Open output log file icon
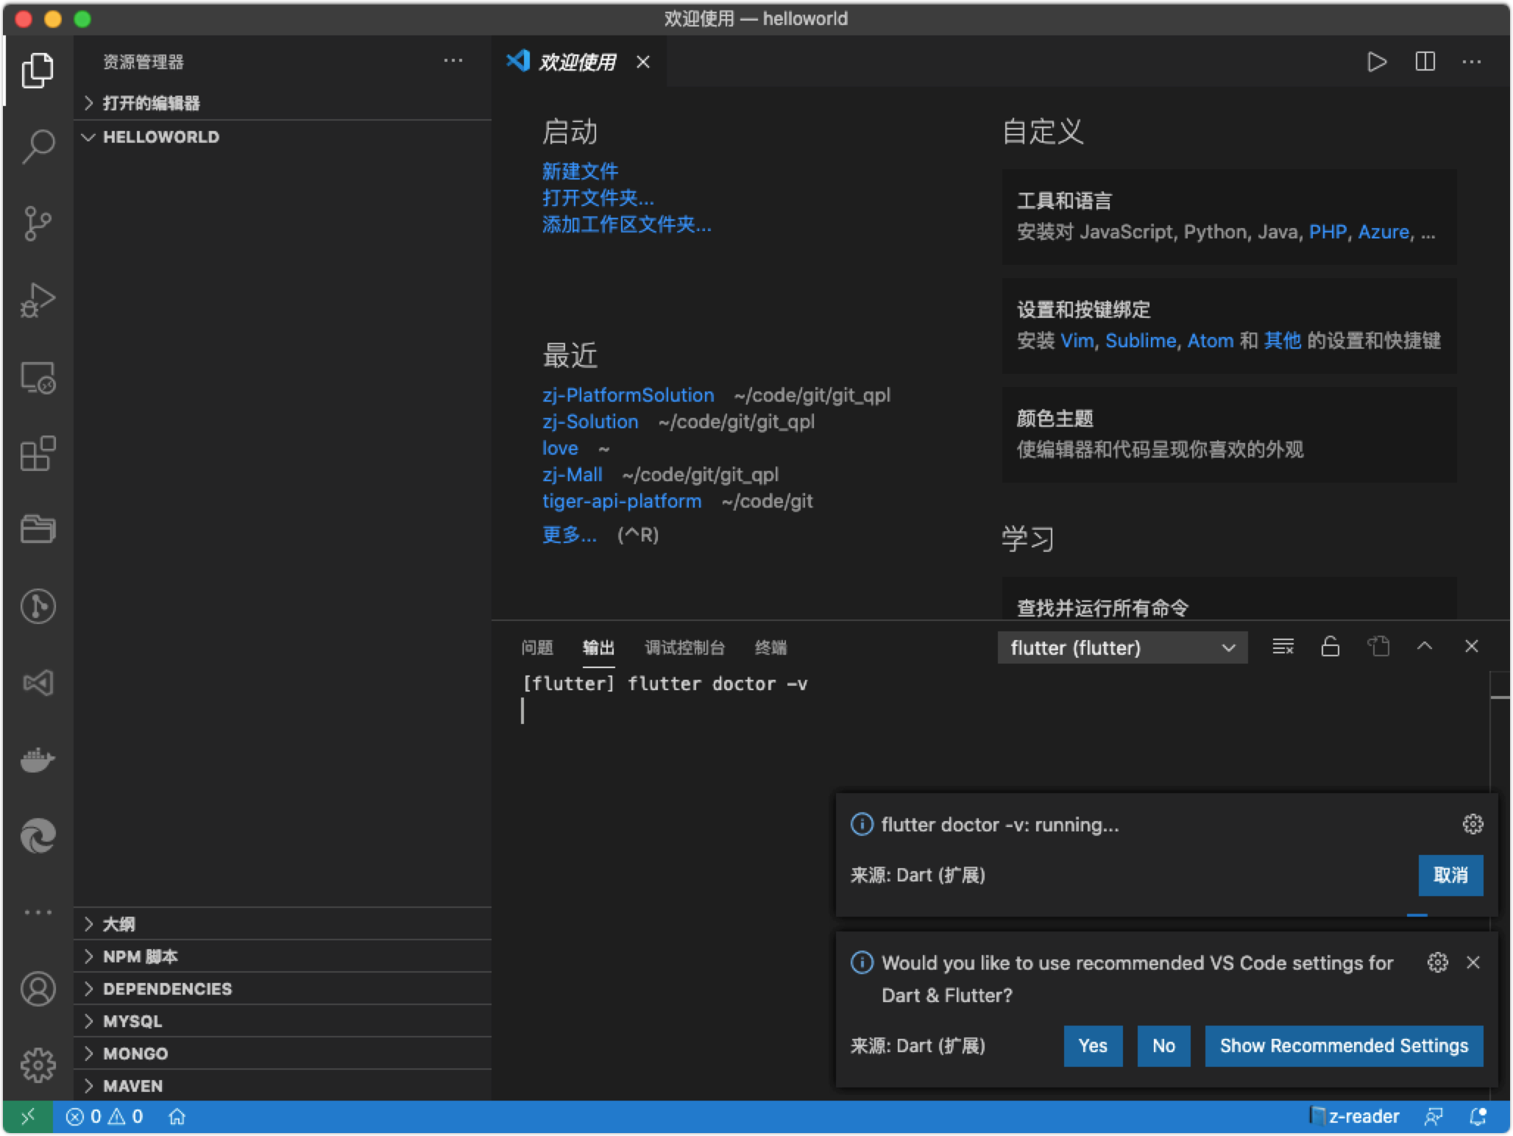Viewport: 1513px width, 1136px height. point(1378,647)
